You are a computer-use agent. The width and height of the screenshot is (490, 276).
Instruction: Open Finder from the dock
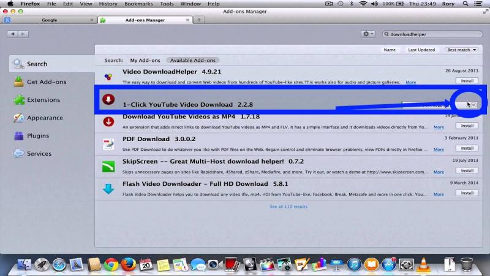(x=24, y=265)
